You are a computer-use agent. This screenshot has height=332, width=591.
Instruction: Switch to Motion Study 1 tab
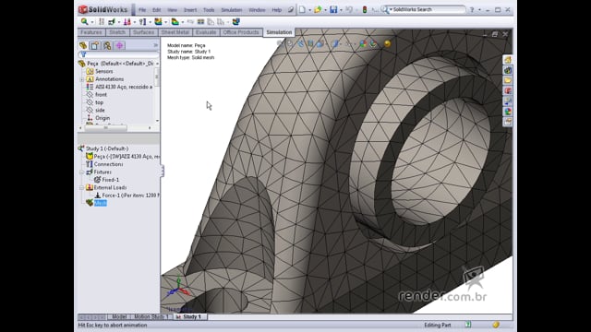pyautogui.click(x=151, y=317)
